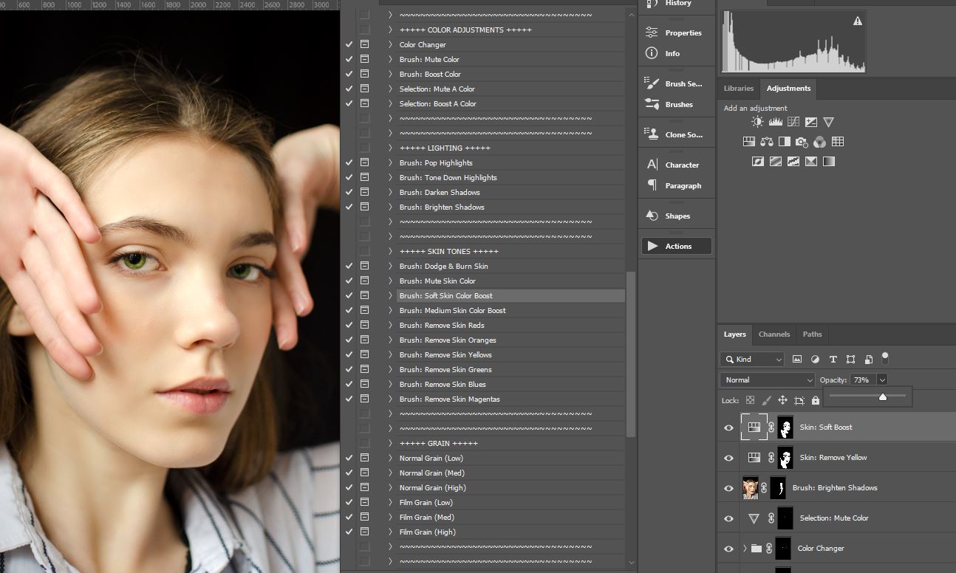Screen dimensions: 956x573
Task: Switch to the Libraries tab
Action: (x=738, y=88)
